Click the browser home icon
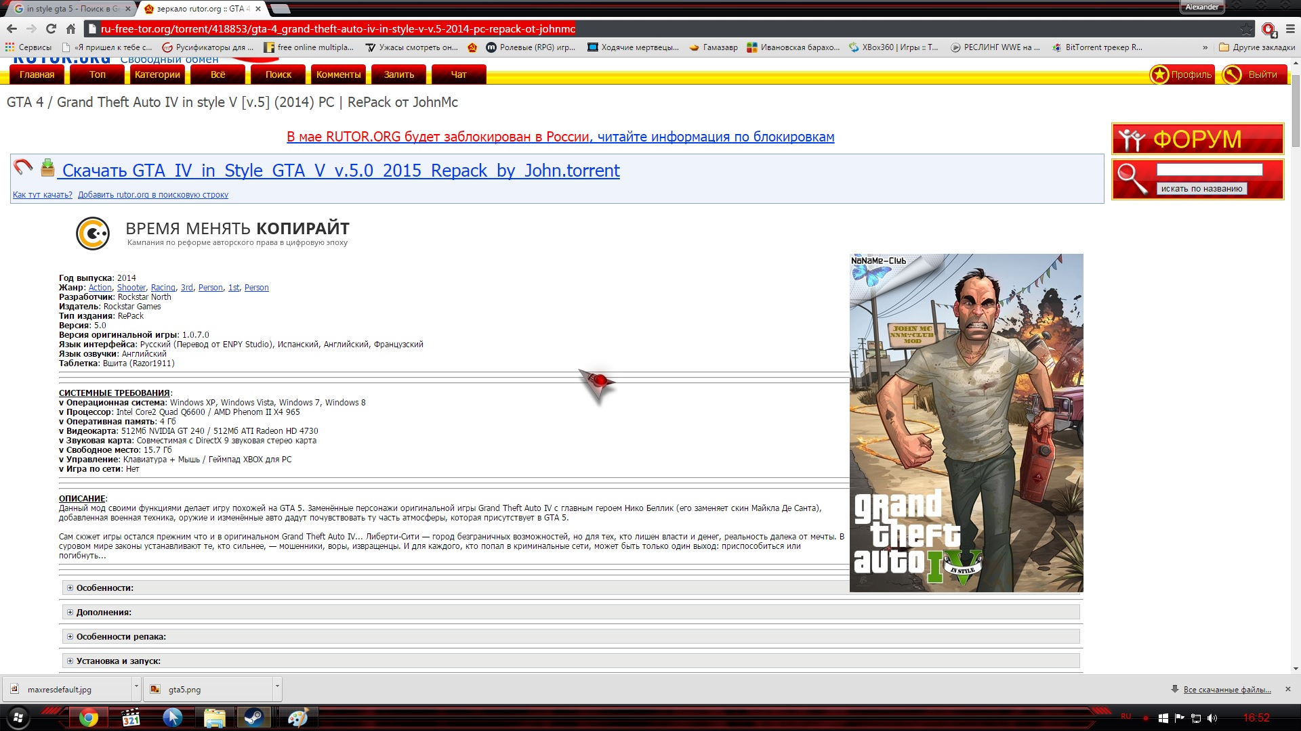The image size is (1301, 731). point(70,28)
